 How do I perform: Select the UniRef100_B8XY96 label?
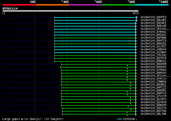[153, 111]
